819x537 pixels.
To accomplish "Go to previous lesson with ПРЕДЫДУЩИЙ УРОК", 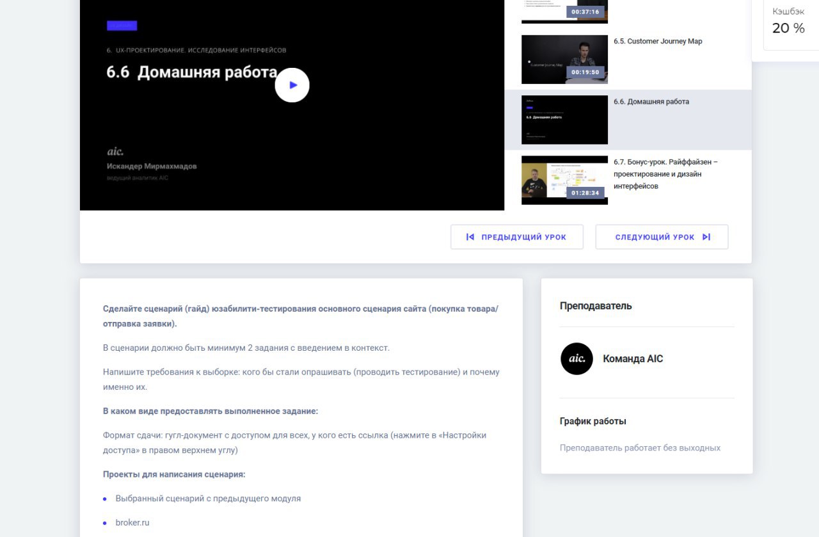I will (517, 237).
